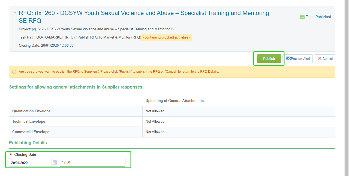Viewport: 349px width, 176px height.
Task: Click the Preview Alert envelope icon
Action: point(288,58)
